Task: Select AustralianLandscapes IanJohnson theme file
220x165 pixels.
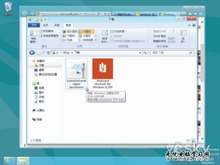Action: tap(77, 73)
